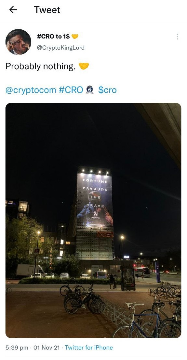The width and height of the screenshot is (187, 360).
Task: Click the 5:39 pm timestamp
Action: click(17, 348)
